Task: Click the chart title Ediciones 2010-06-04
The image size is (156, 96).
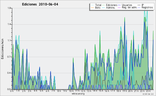Action: click(x=40, y=4)
